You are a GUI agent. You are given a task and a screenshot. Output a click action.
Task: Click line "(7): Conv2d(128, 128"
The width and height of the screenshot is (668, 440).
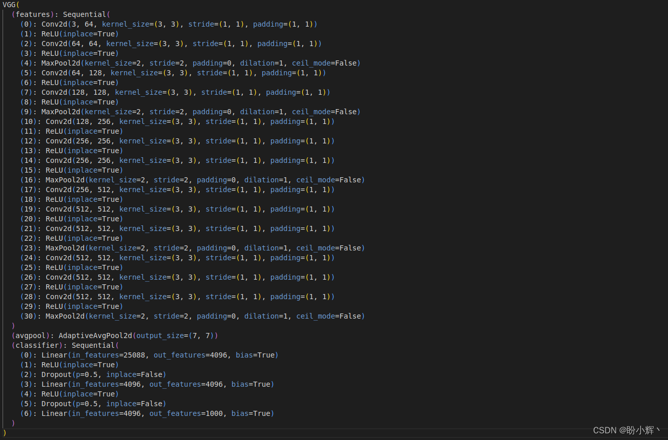[175, 92]
